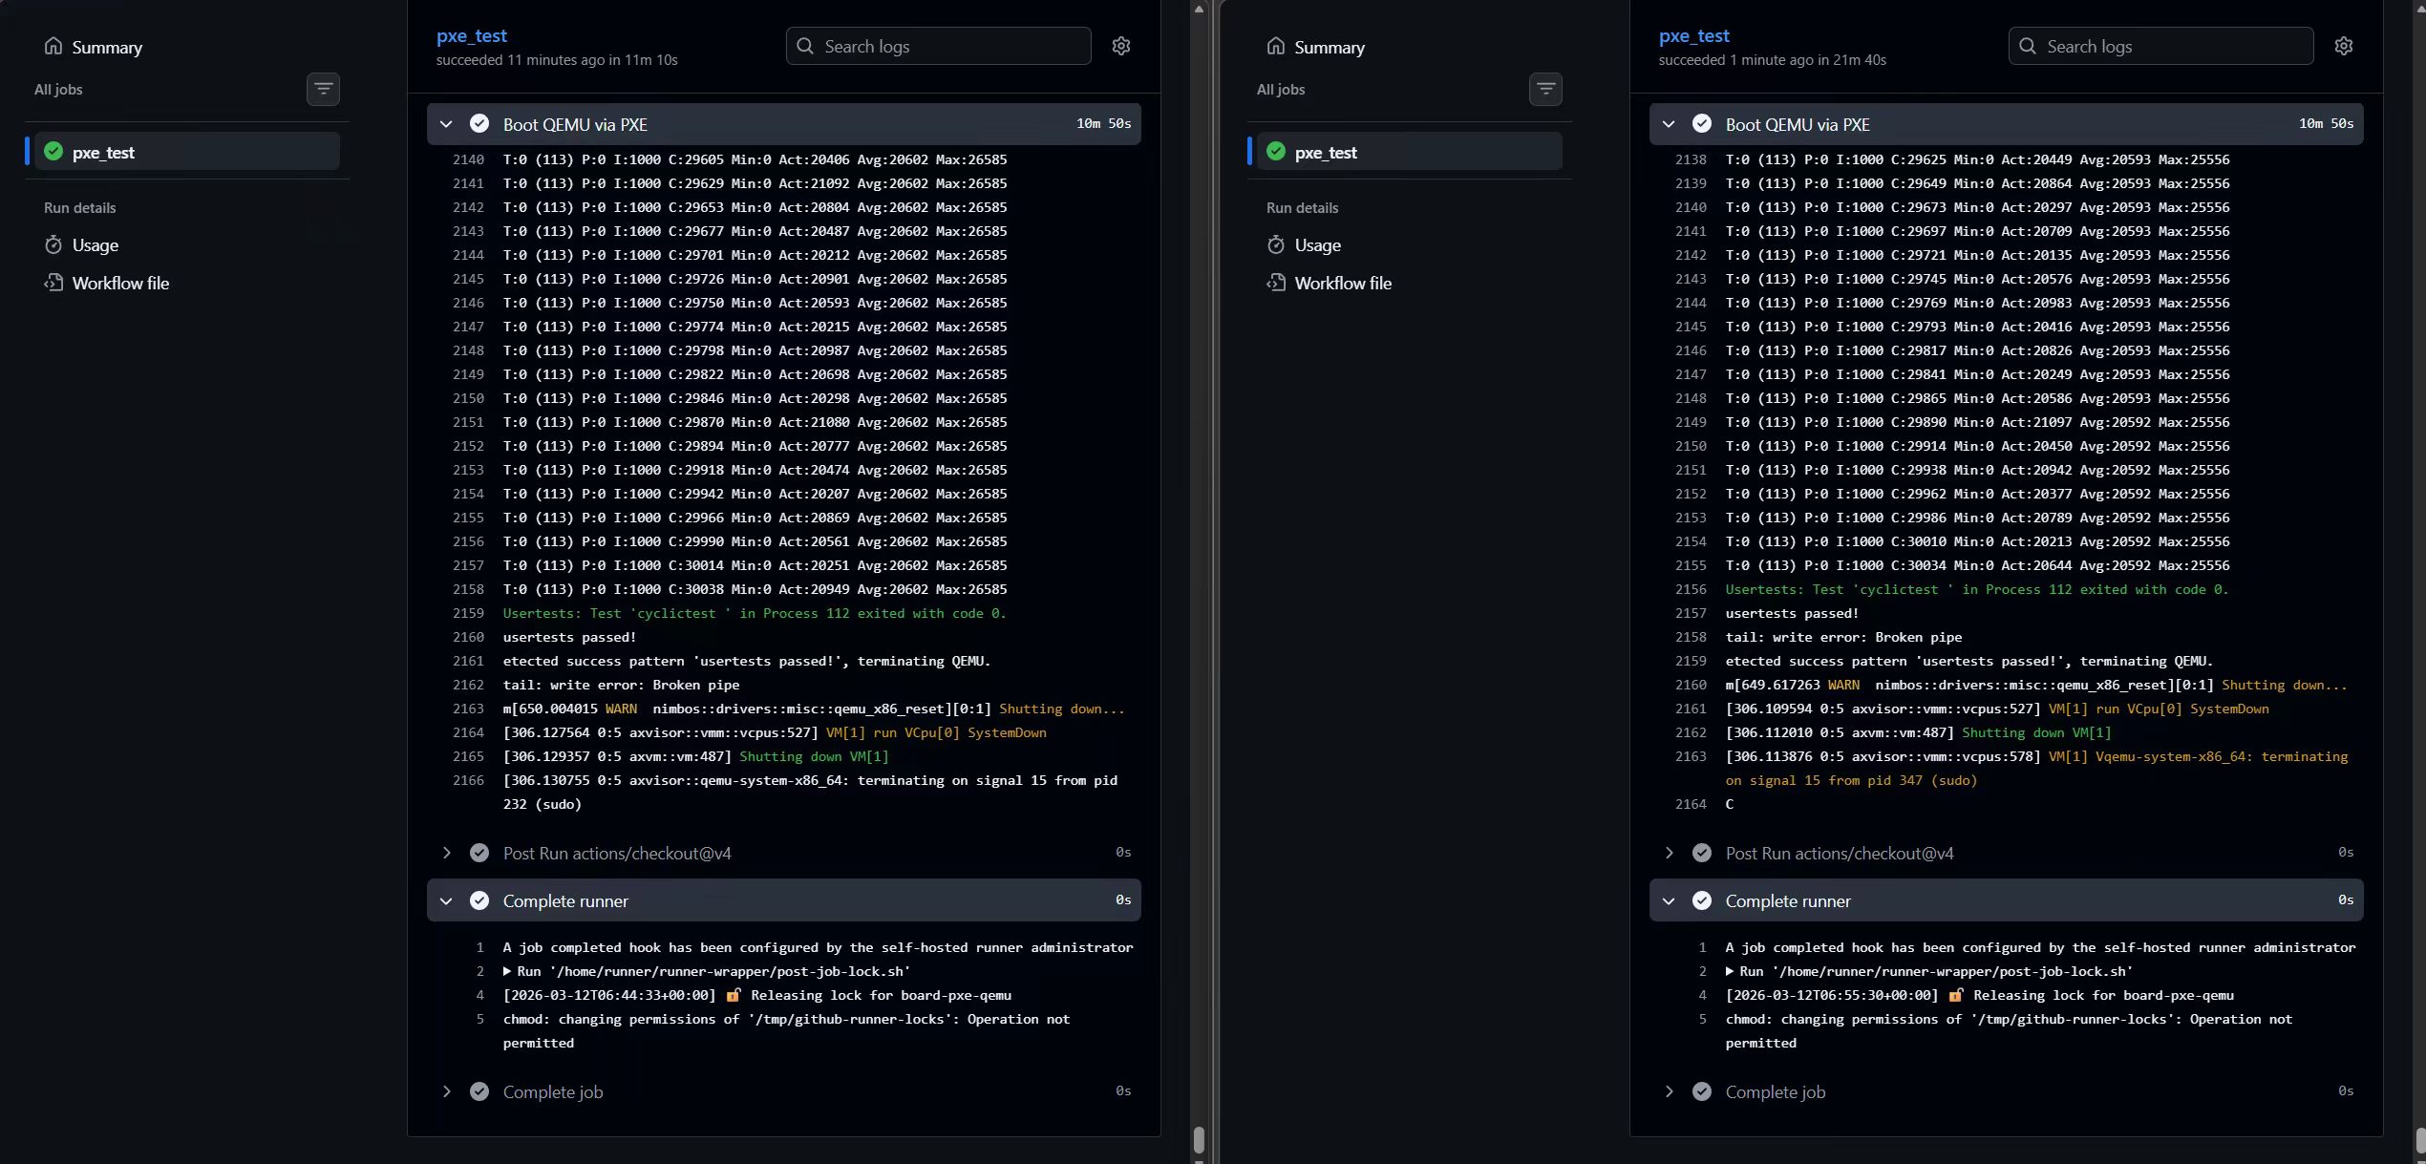Open Workflow file item in right sidebar
2426x1164 pixels.
click(1342, 284)
